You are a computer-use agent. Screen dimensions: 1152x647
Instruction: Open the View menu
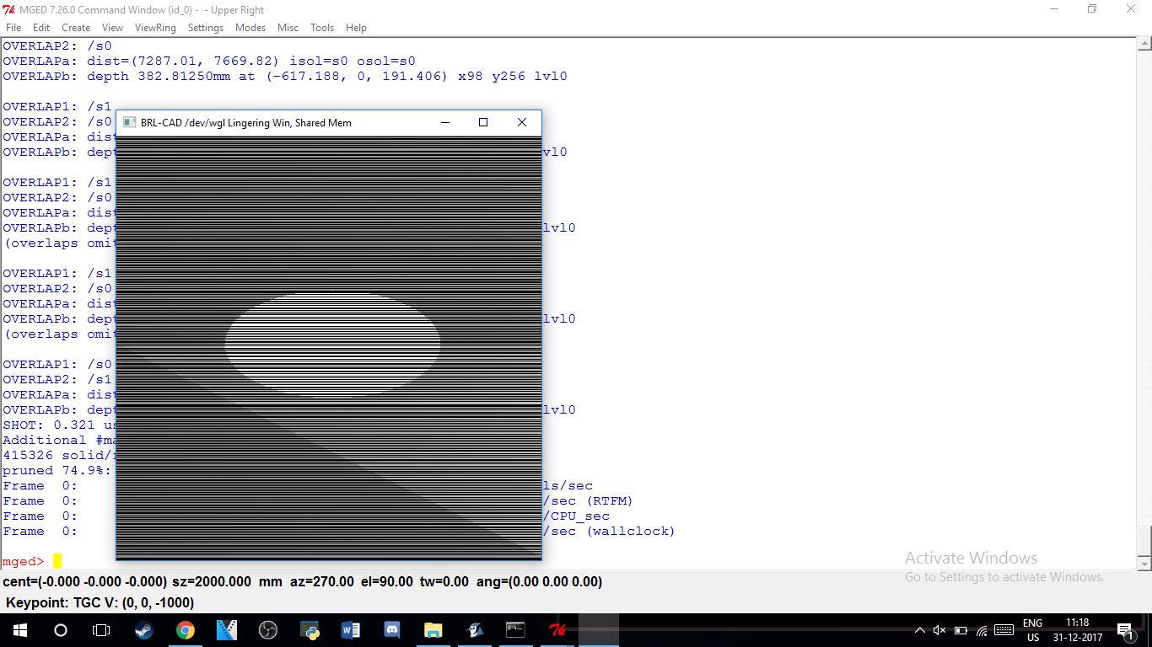(112, 28)
